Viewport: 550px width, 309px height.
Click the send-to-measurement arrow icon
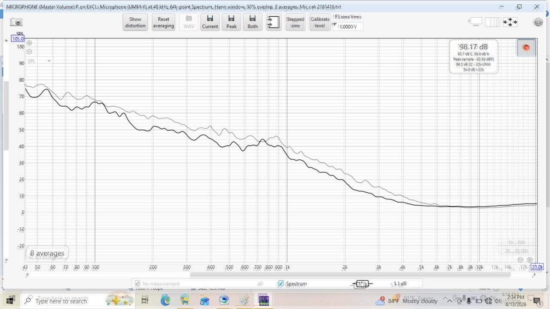click(x=273, y=22)
